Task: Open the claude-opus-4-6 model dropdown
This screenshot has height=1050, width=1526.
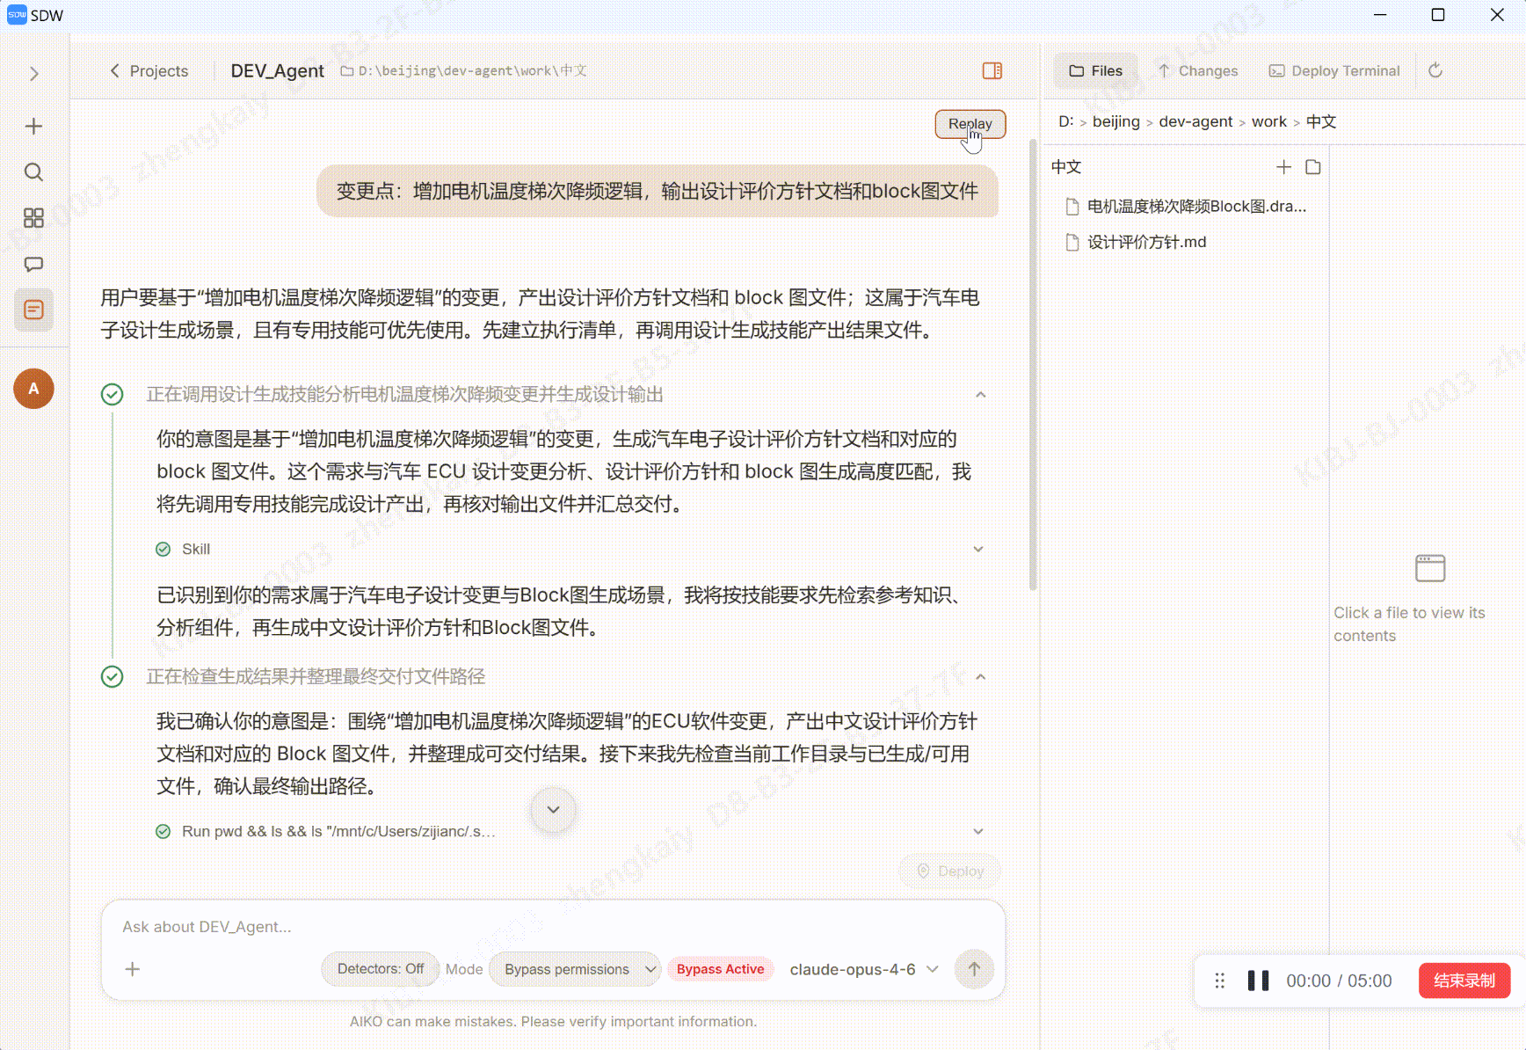Action: point(864,969)
